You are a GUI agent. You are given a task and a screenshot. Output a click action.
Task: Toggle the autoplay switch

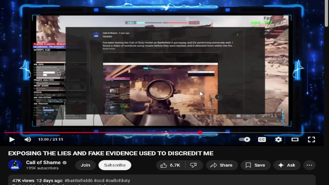(x=244, y=140)
